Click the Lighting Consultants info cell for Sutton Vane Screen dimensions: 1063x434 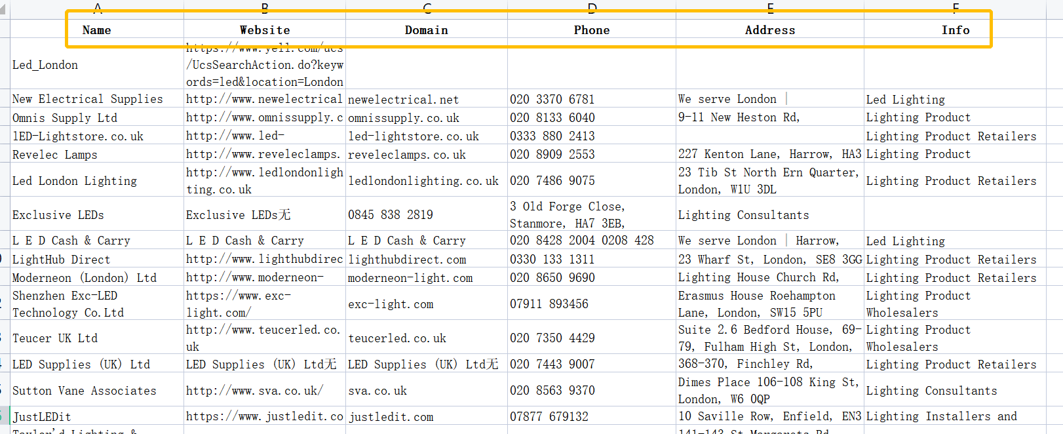(956, 390)
